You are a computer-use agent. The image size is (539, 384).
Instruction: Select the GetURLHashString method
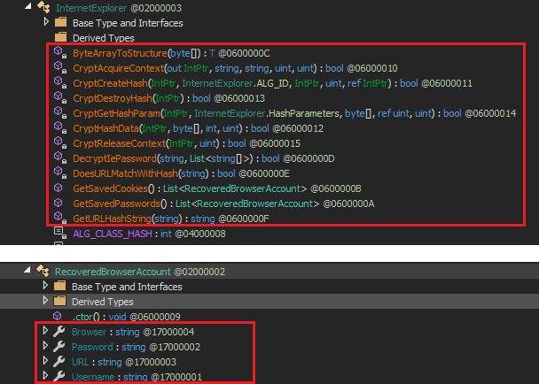point(171,219)
